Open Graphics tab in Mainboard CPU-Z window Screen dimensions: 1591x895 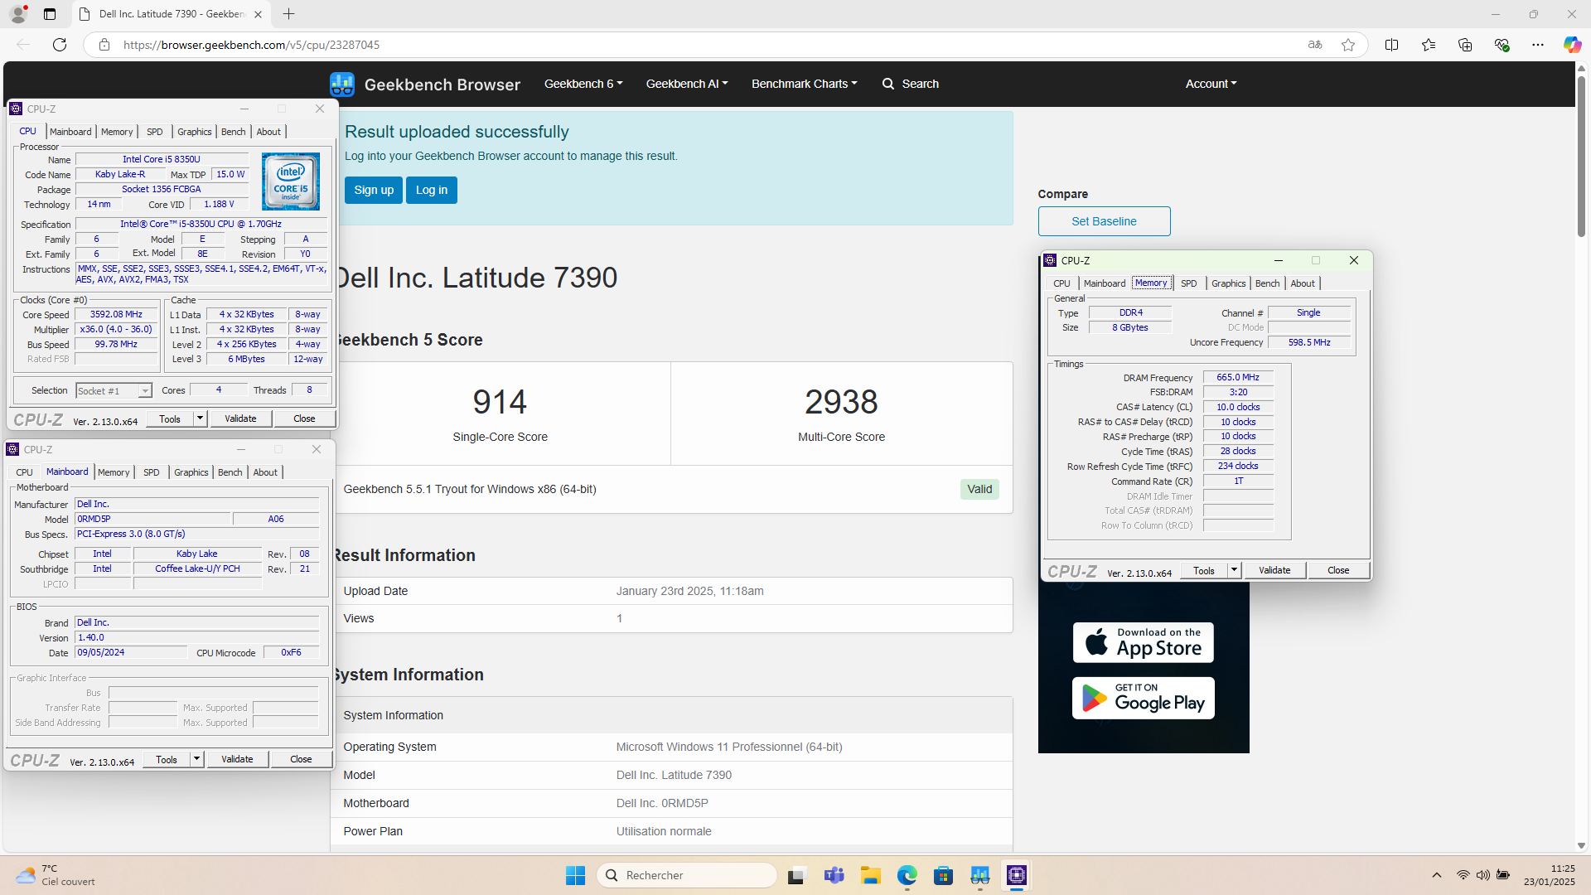pyautogui.click(x=191, y=472)
